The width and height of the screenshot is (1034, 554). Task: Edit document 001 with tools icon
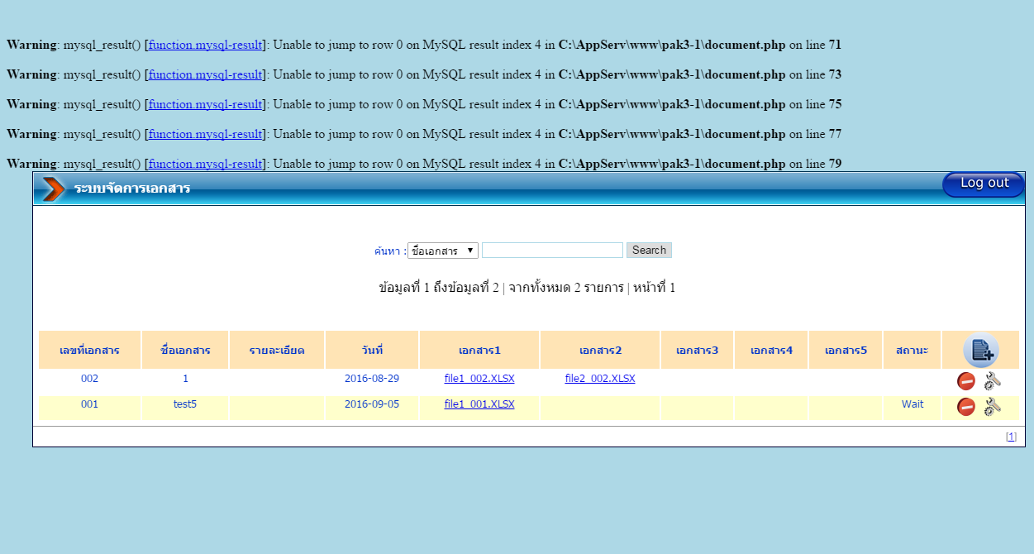coord(993,407)
